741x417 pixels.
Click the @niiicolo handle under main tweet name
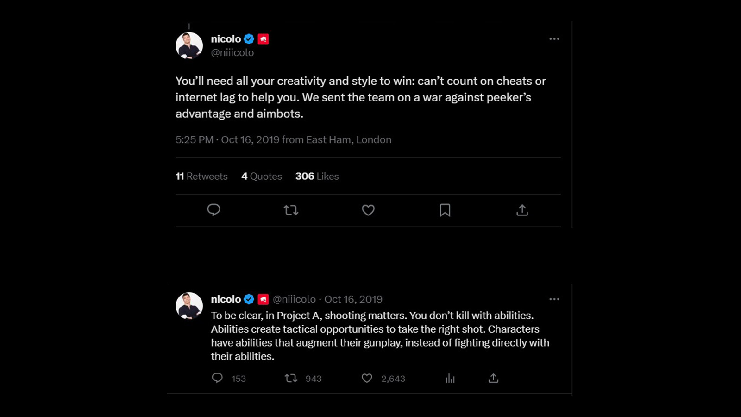pos(232,53)
